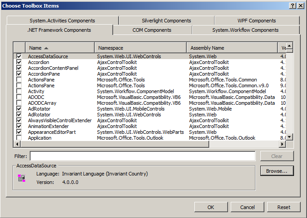Switch to Silverlight Components tab
307x218 pixels.
[x=166, y=21]
